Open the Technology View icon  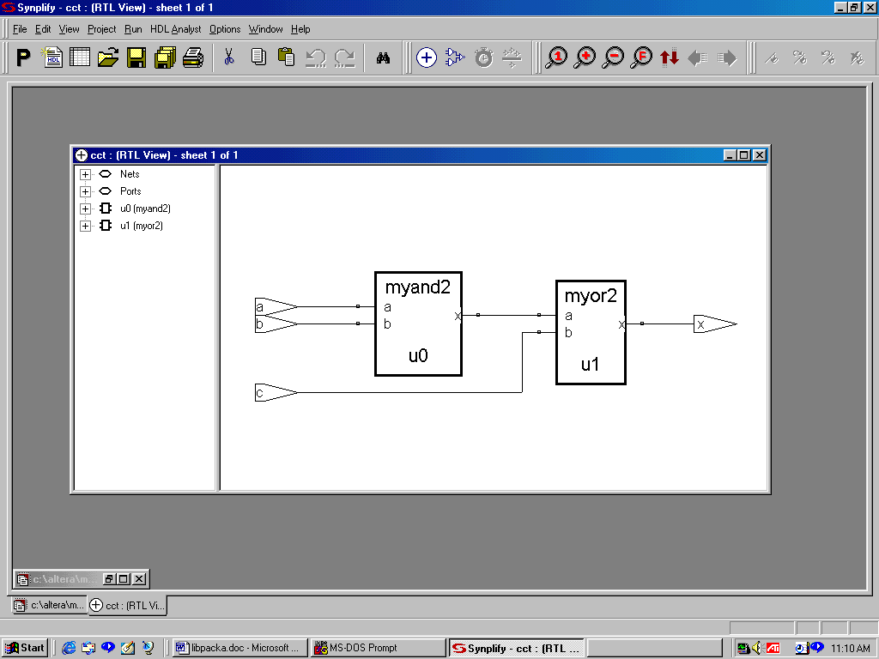pyautogui.click(x=454, y=57)
